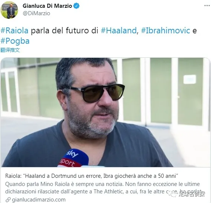Click the chain link icon beside gianlucadimarzio.com

pyautogui.click(x=8, y=200)
